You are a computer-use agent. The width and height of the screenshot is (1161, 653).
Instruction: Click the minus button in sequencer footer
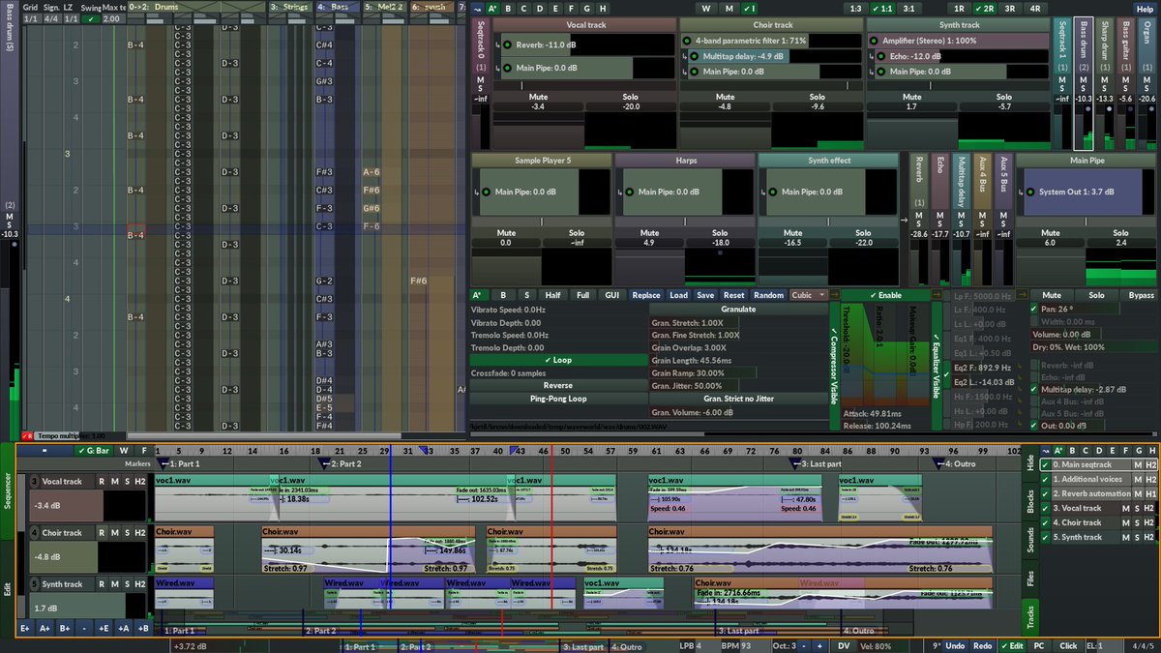[x=84, y=628]
